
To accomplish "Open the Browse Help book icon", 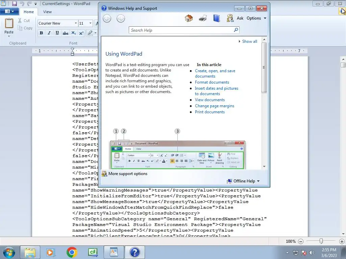I will pos(217,18).
